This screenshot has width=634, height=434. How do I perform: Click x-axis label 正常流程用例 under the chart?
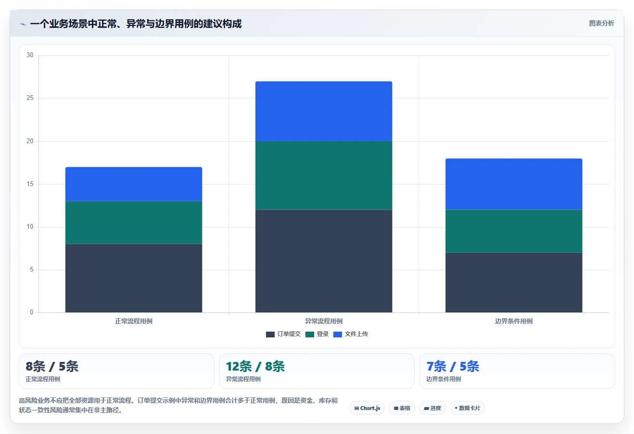tap(134, 321)
